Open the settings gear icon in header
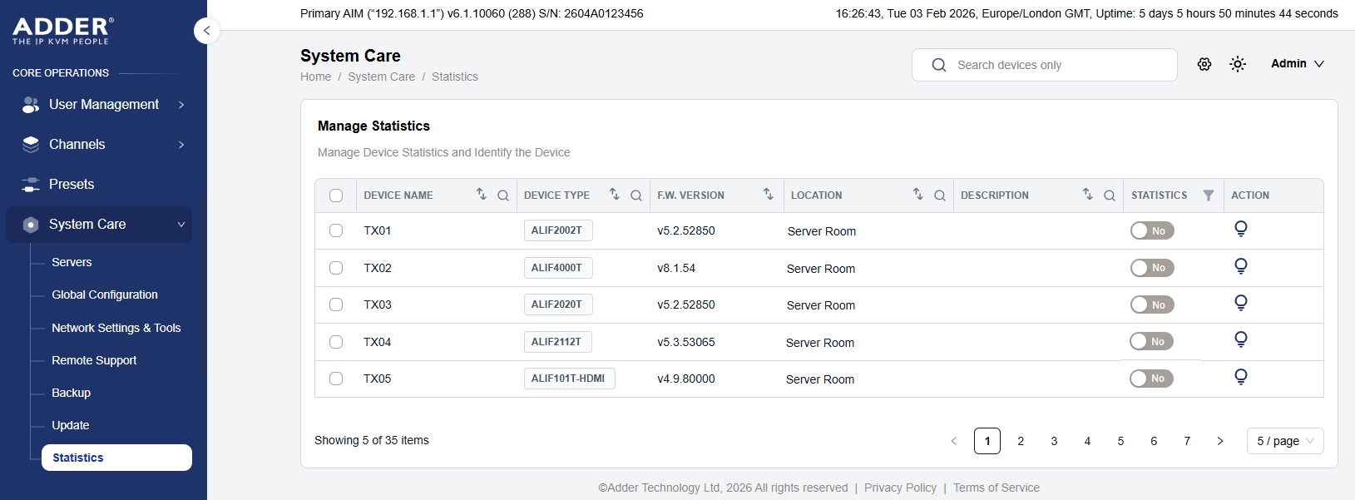1355x500 pixels. [x=1204, y=64]
